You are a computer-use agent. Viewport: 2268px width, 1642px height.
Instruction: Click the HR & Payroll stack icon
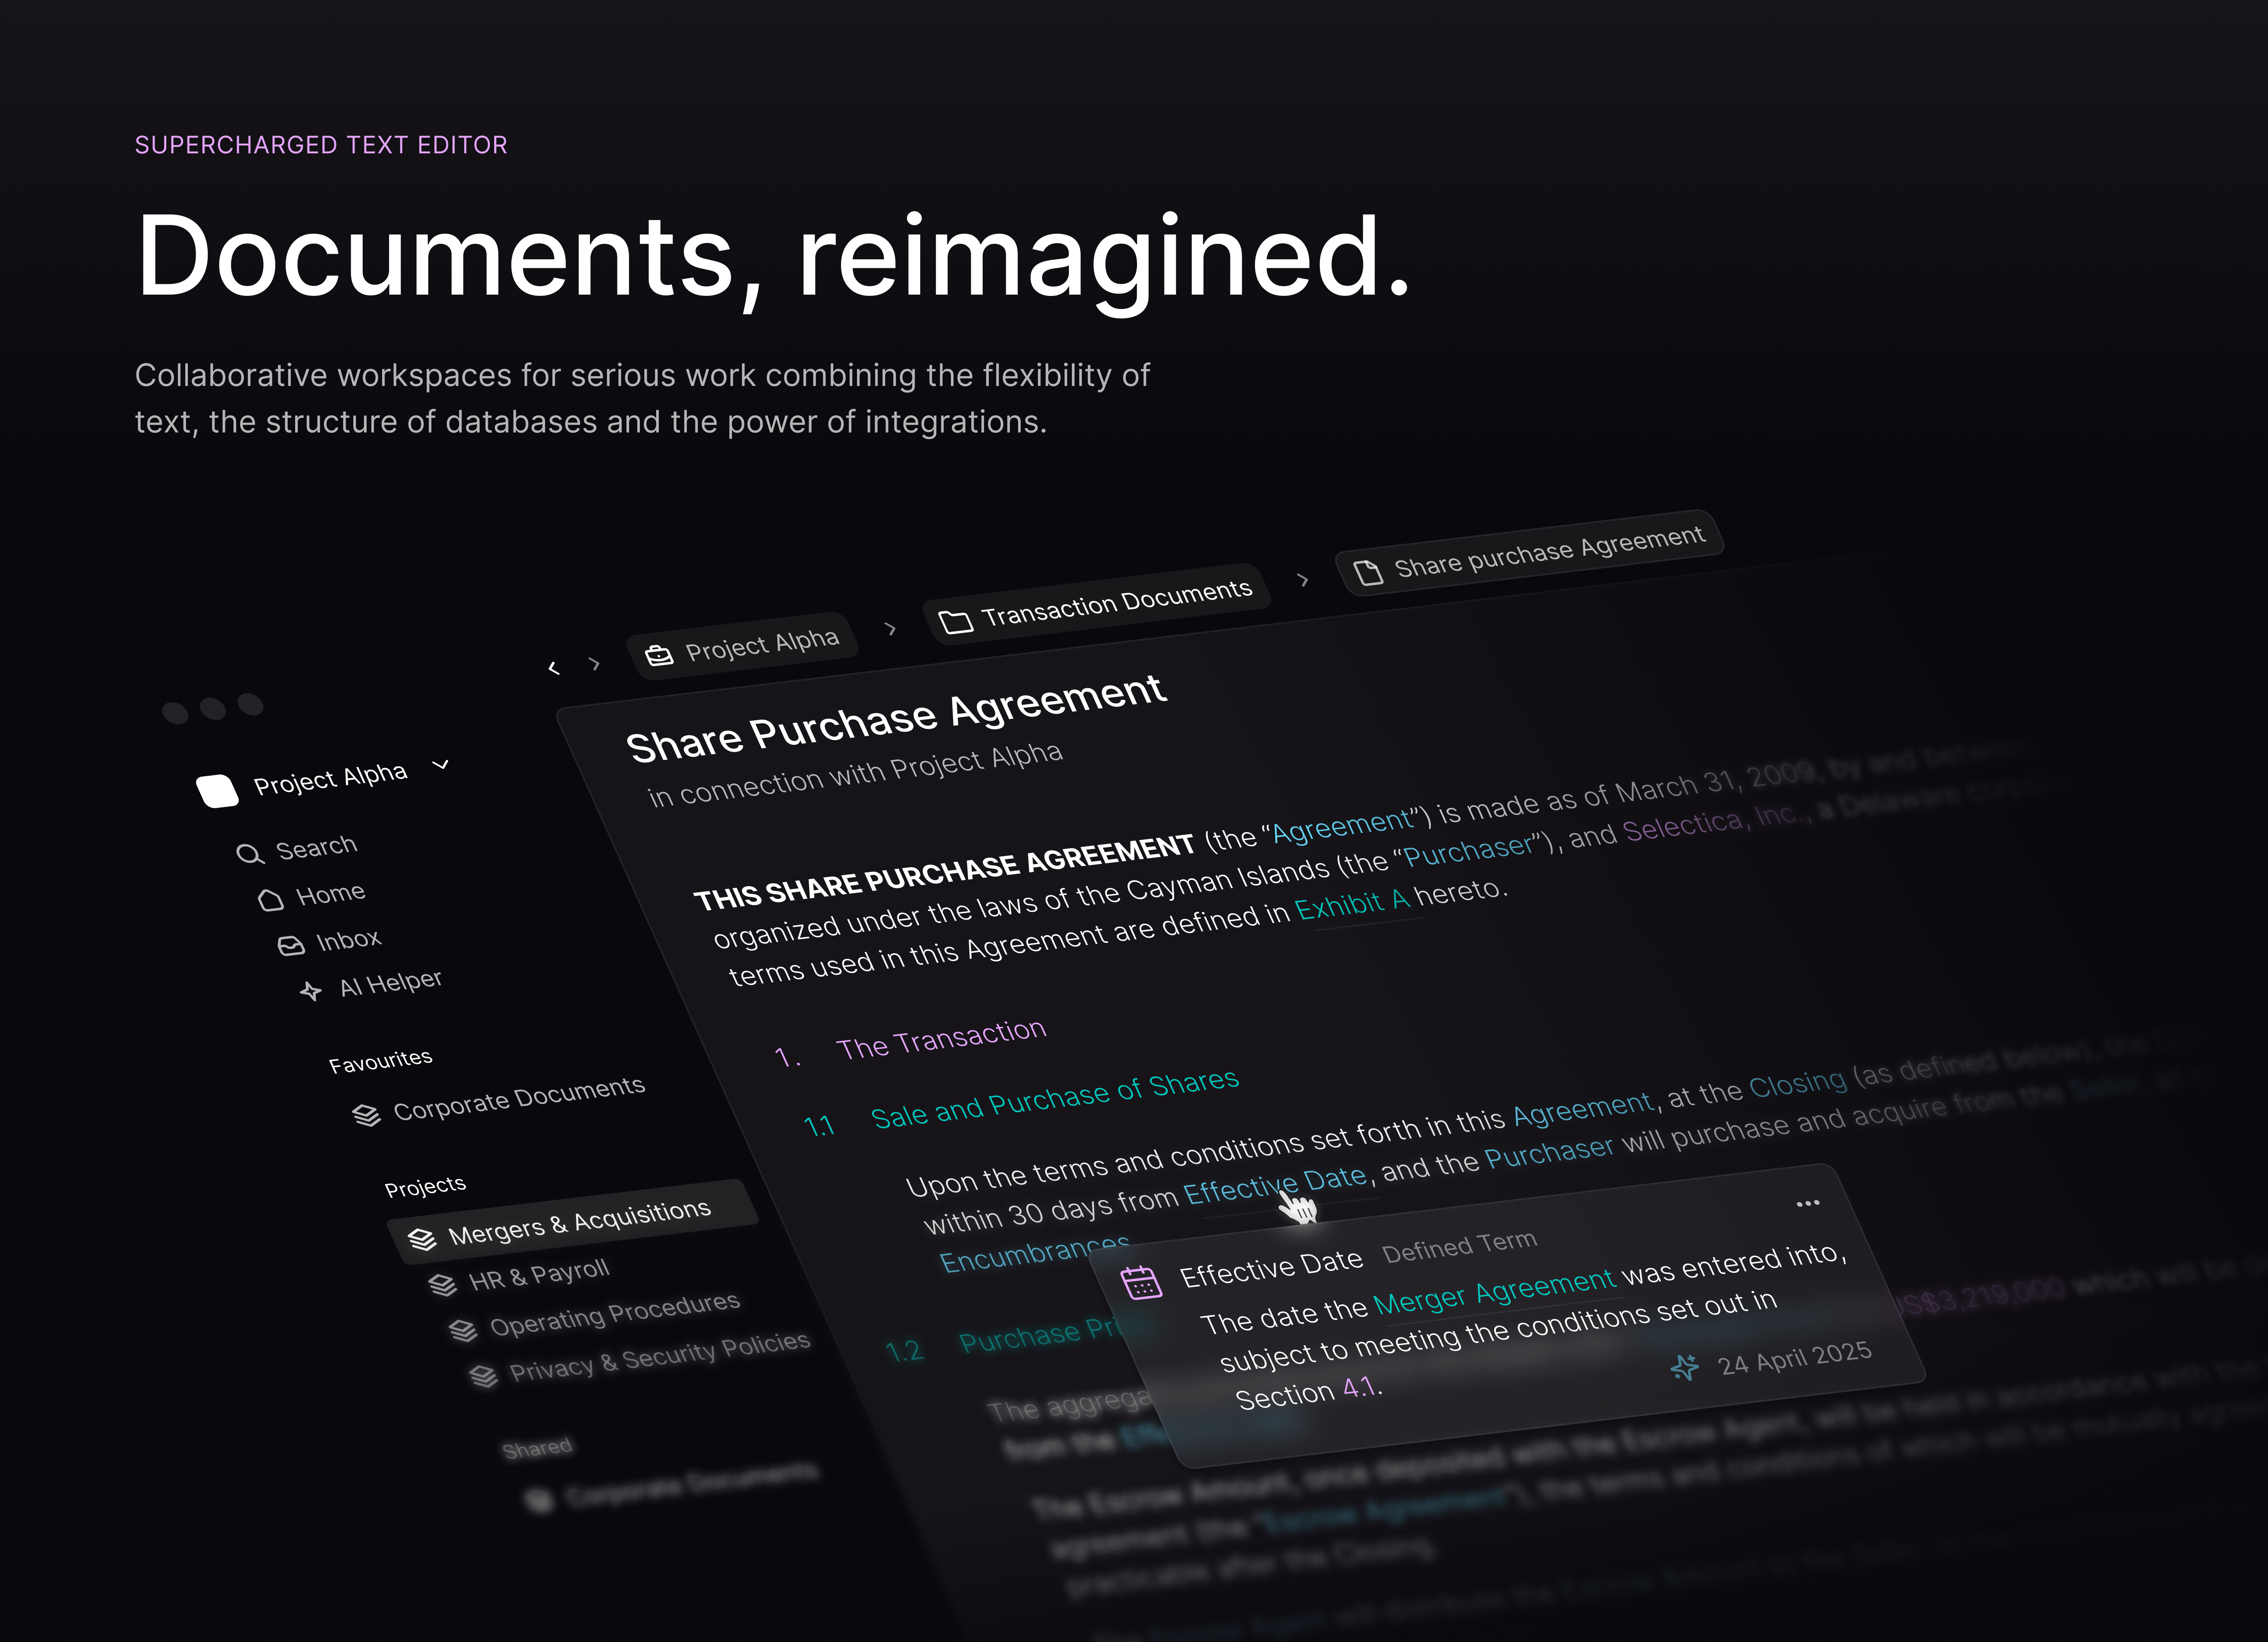coord(442,1285)
